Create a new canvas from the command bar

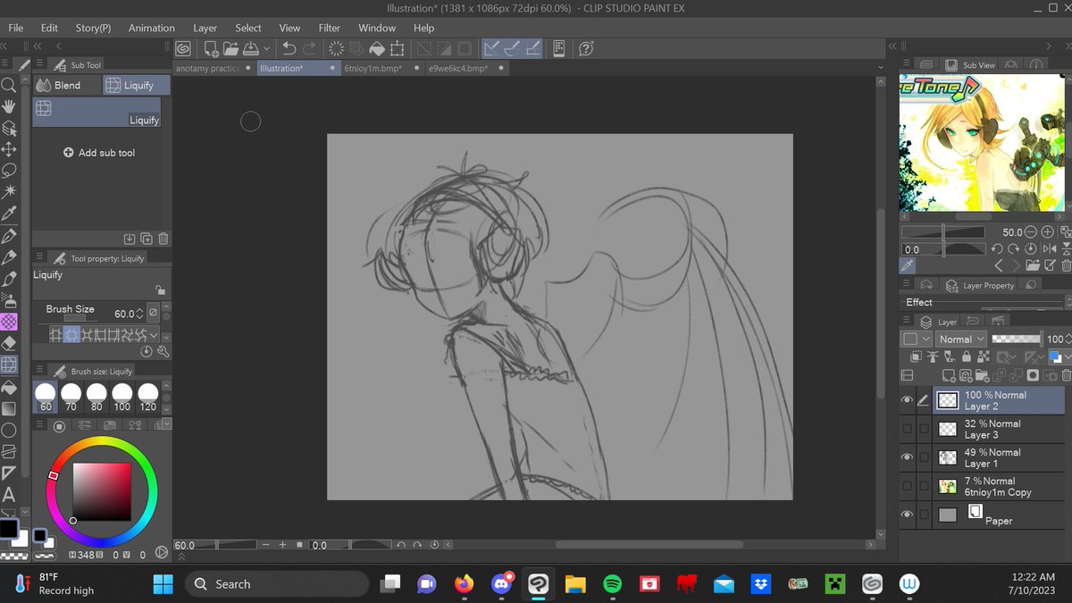click(211, 48)
